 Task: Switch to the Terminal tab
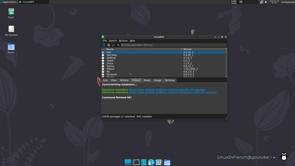[x=170, y=80]
